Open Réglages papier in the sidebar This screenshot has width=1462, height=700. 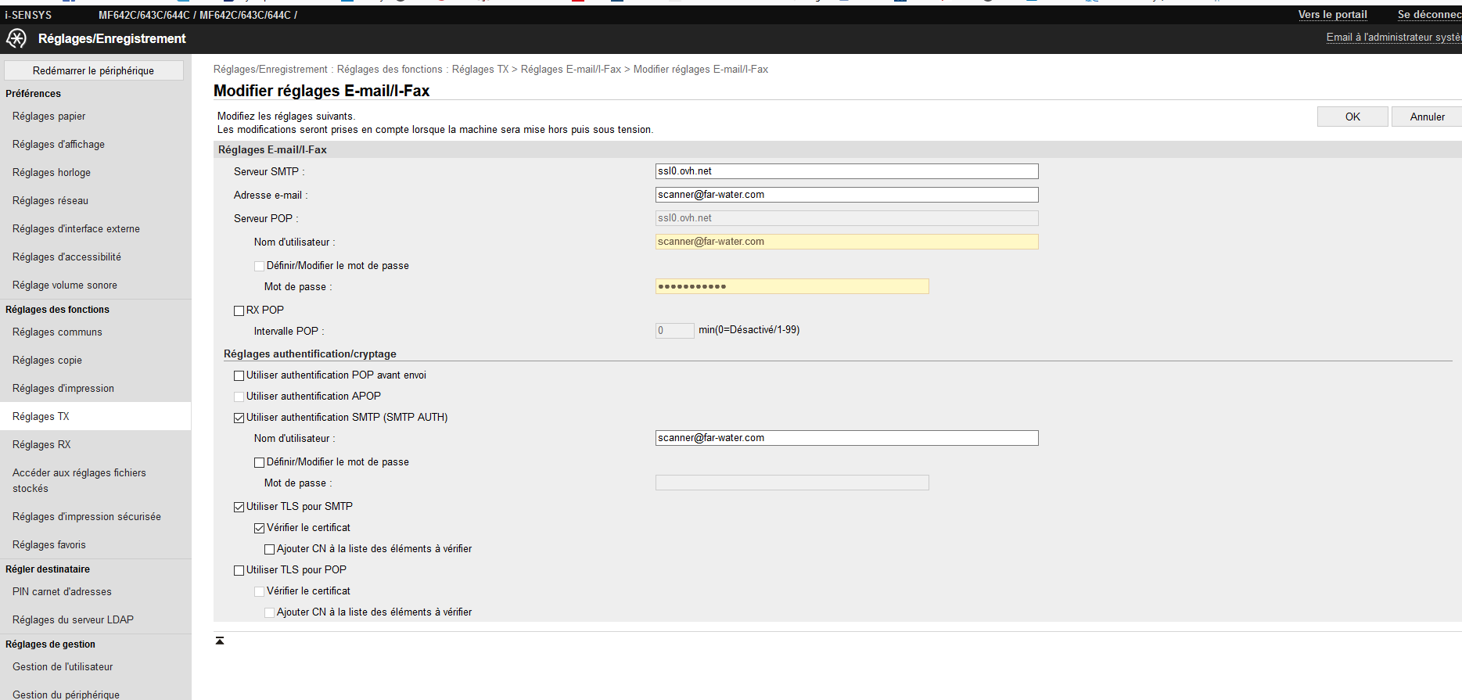tap(49, 117)
